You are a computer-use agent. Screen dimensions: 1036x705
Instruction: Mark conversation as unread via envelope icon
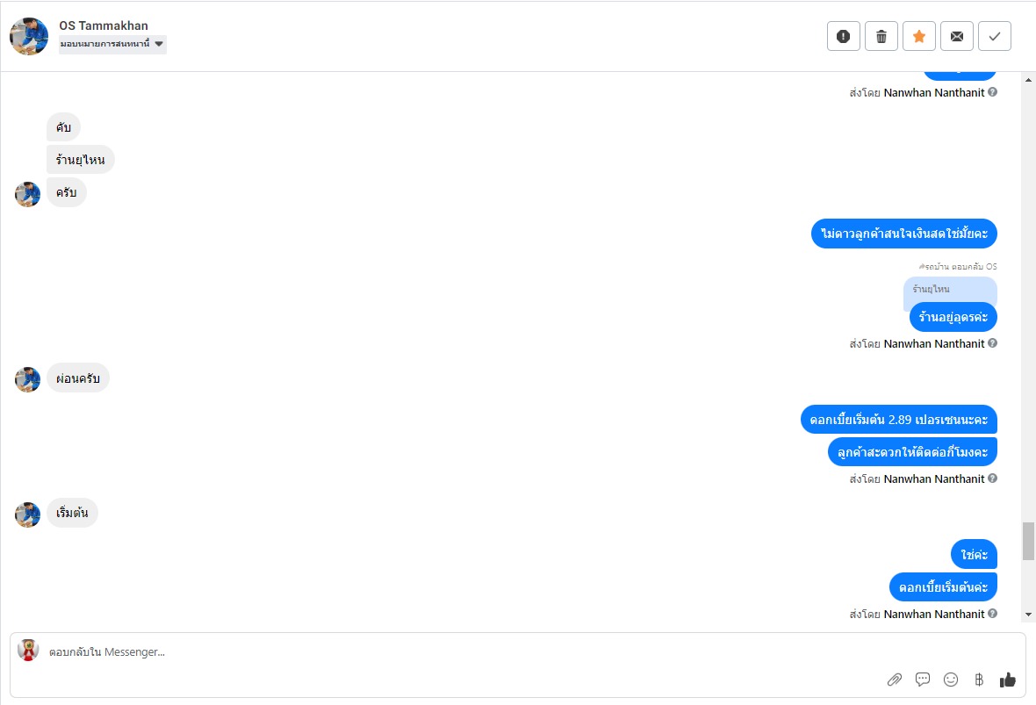click(956, 36)
